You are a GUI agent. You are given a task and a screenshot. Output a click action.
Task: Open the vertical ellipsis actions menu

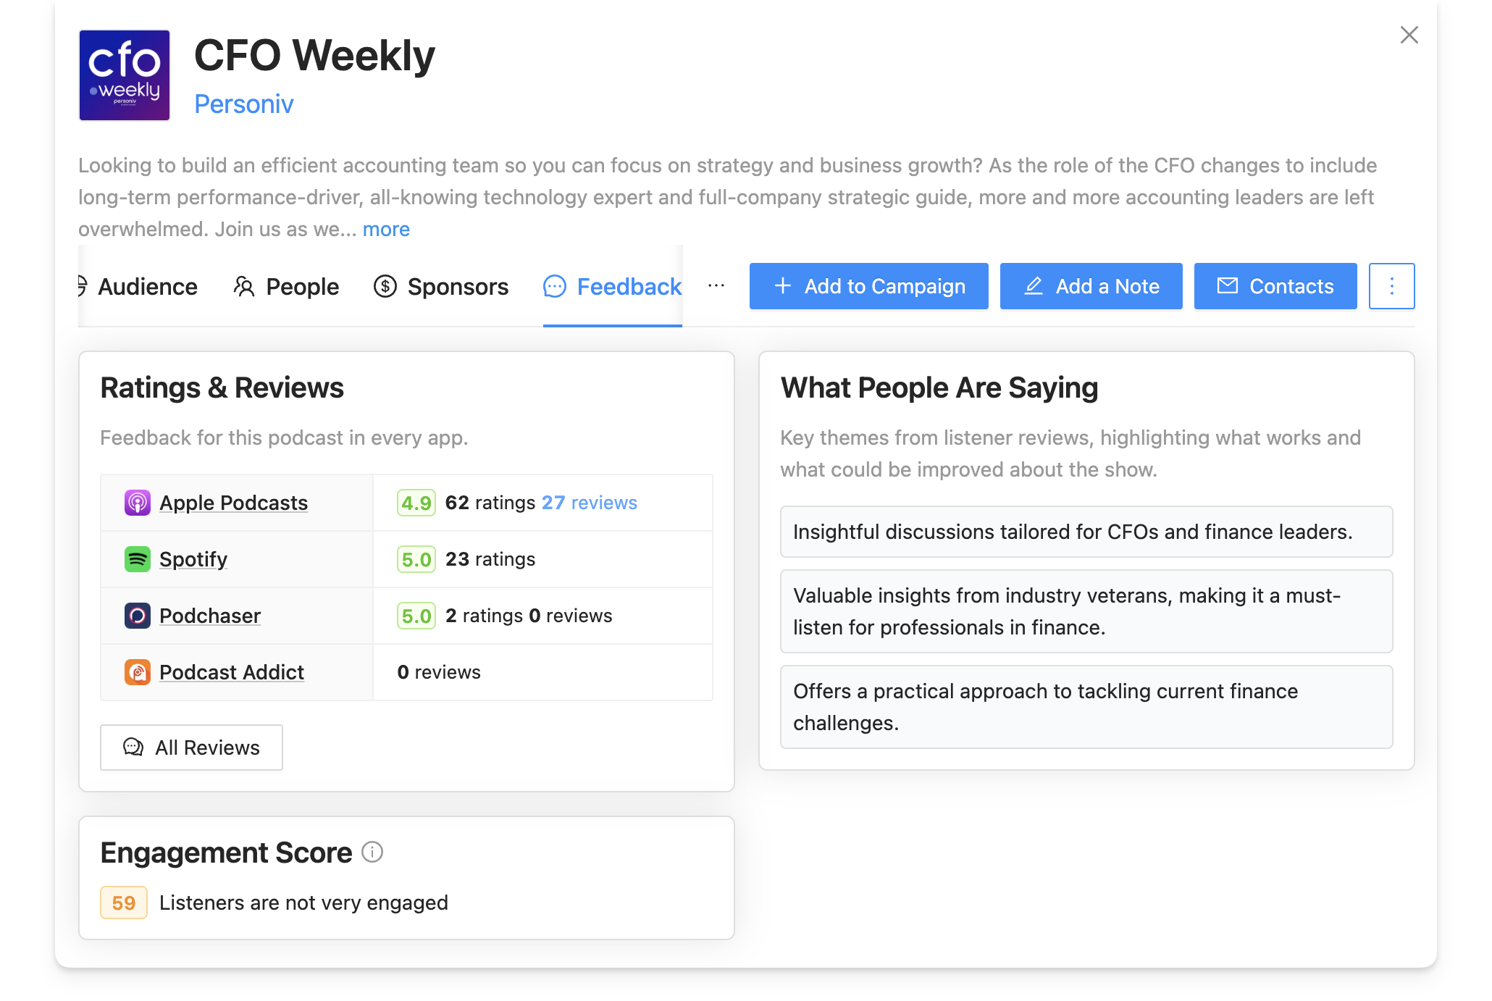point(1391,285)
